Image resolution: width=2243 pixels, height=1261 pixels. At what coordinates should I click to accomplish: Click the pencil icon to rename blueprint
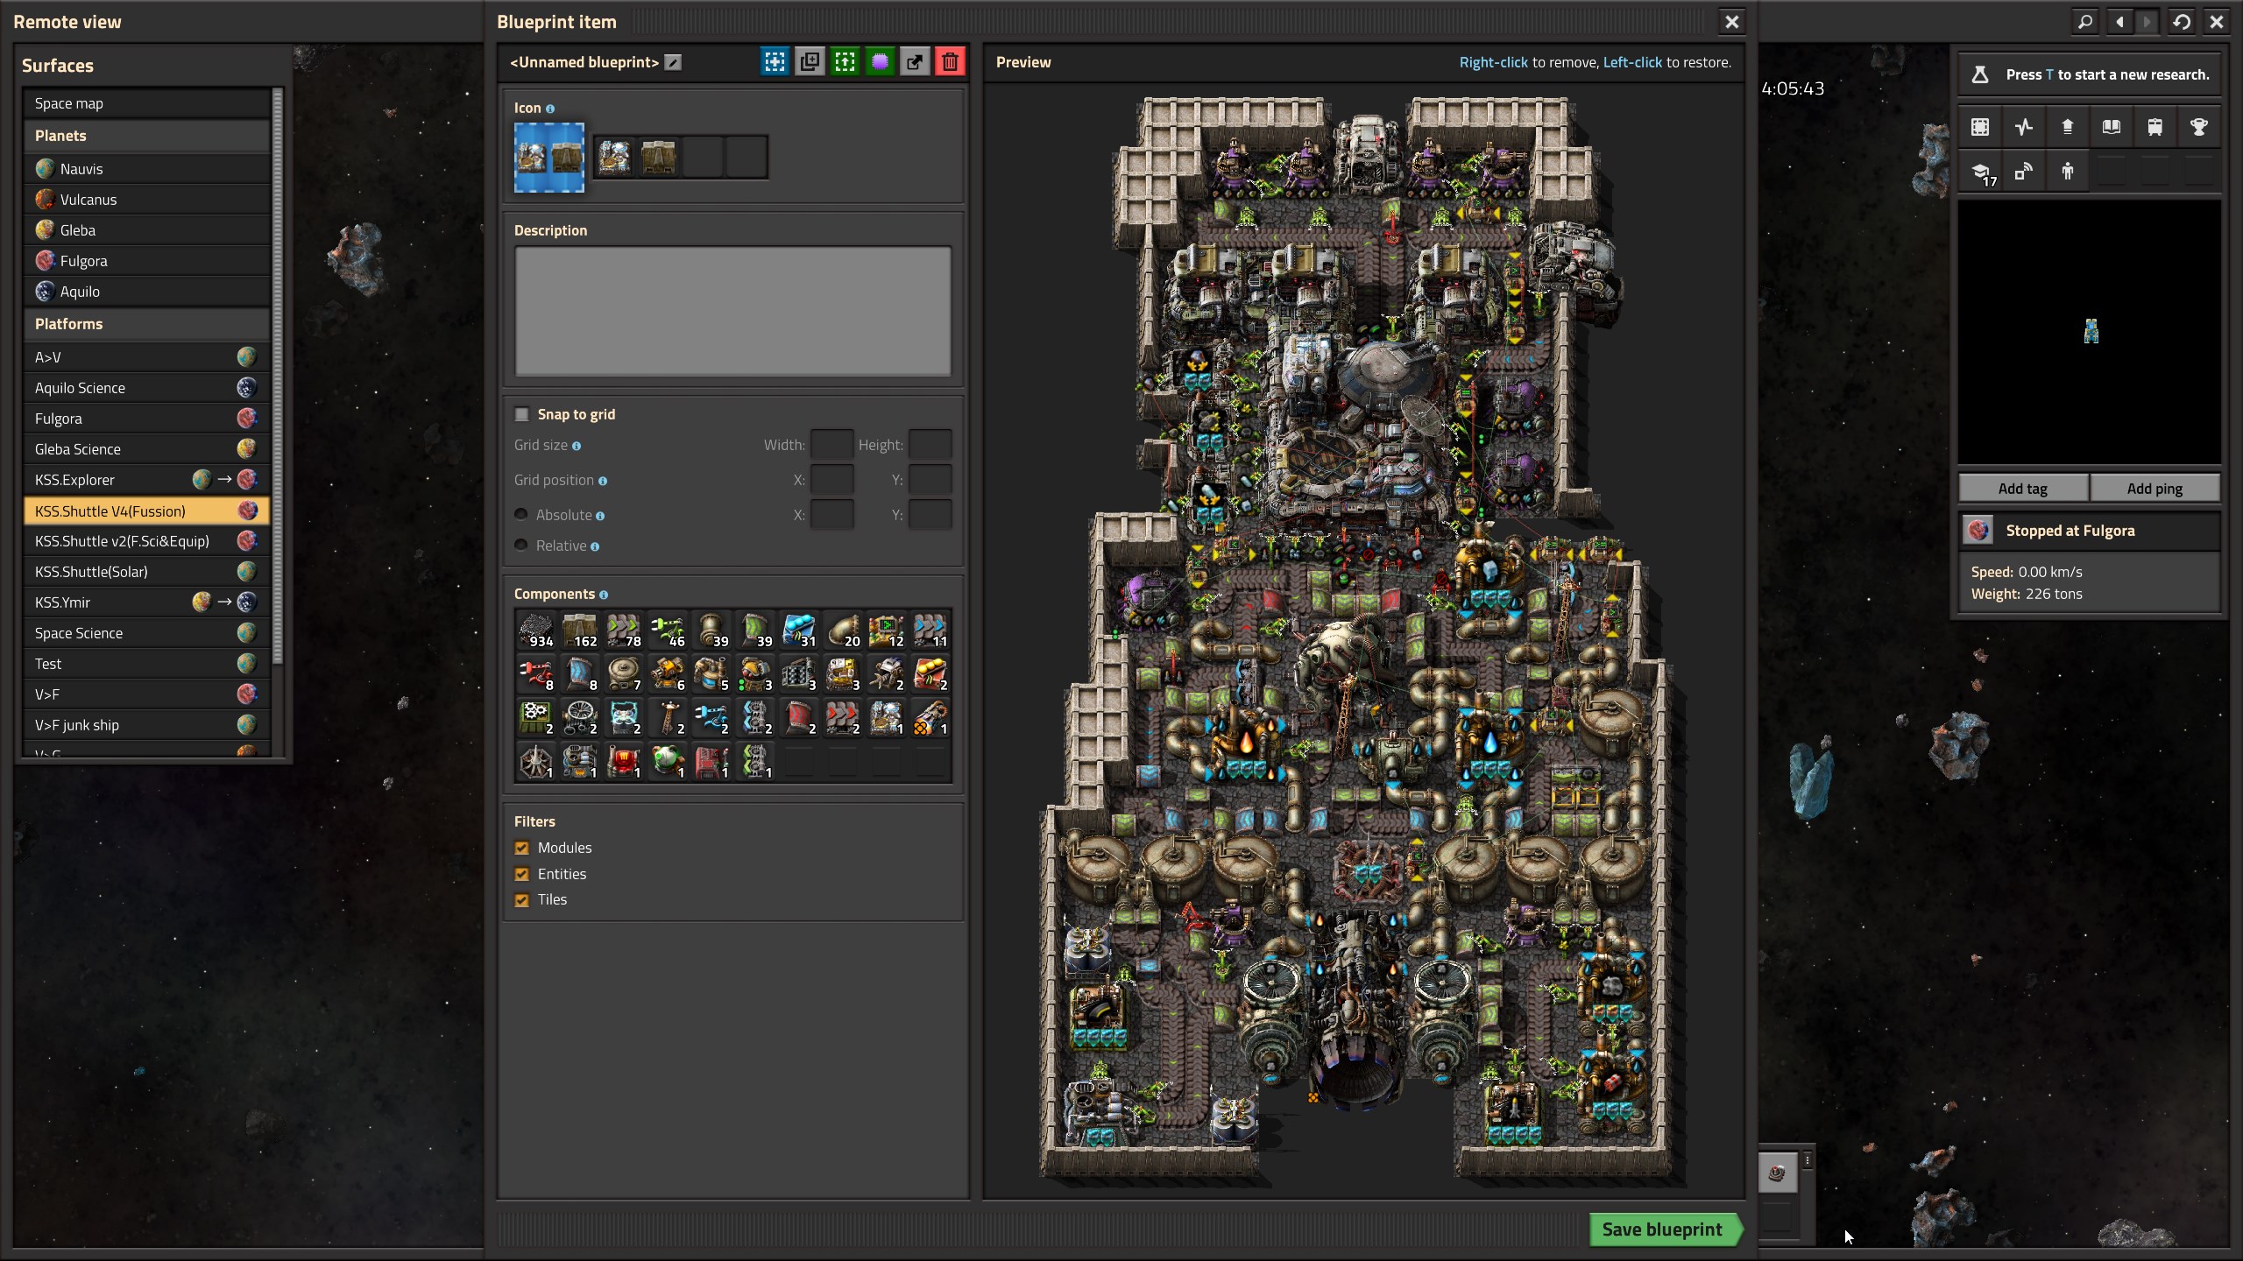pyautogui.click(x=673, y=62)
